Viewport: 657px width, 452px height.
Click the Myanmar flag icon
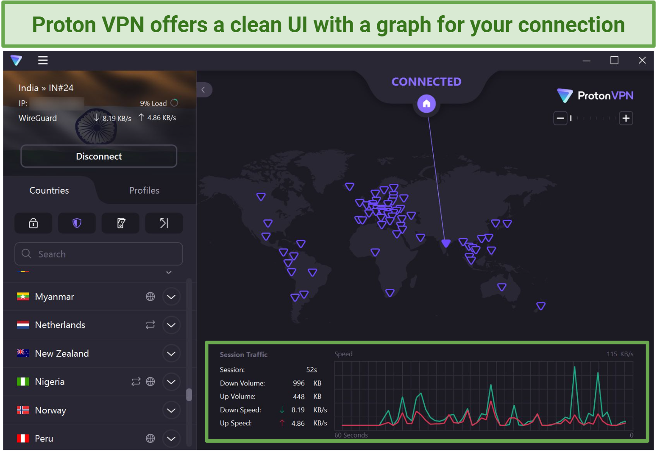pos(23,297)
